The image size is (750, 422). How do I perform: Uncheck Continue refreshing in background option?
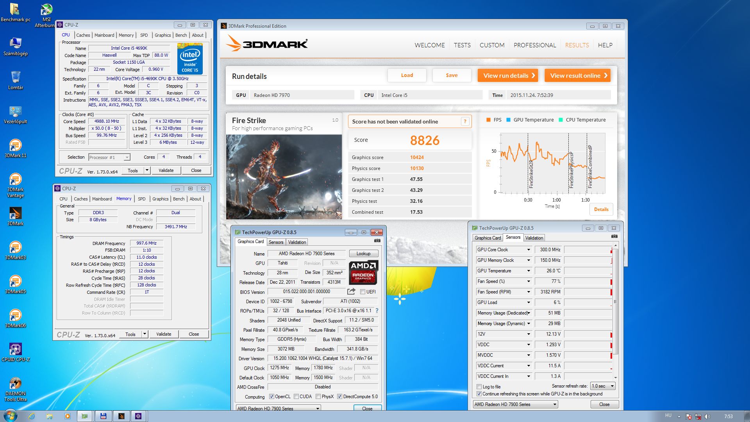(479, 394)
